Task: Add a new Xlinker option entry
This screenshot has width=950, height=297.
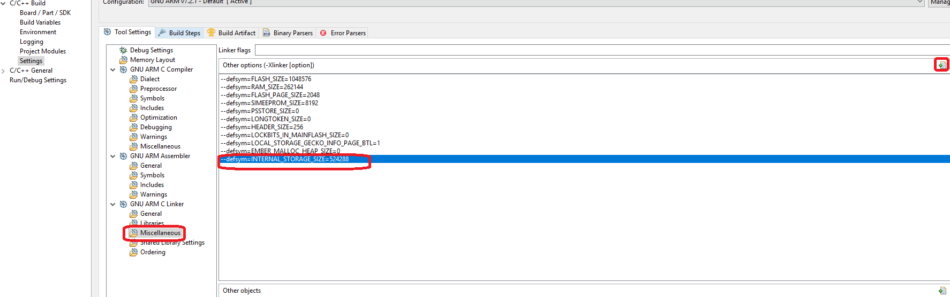Action: [x=941, y=65]
